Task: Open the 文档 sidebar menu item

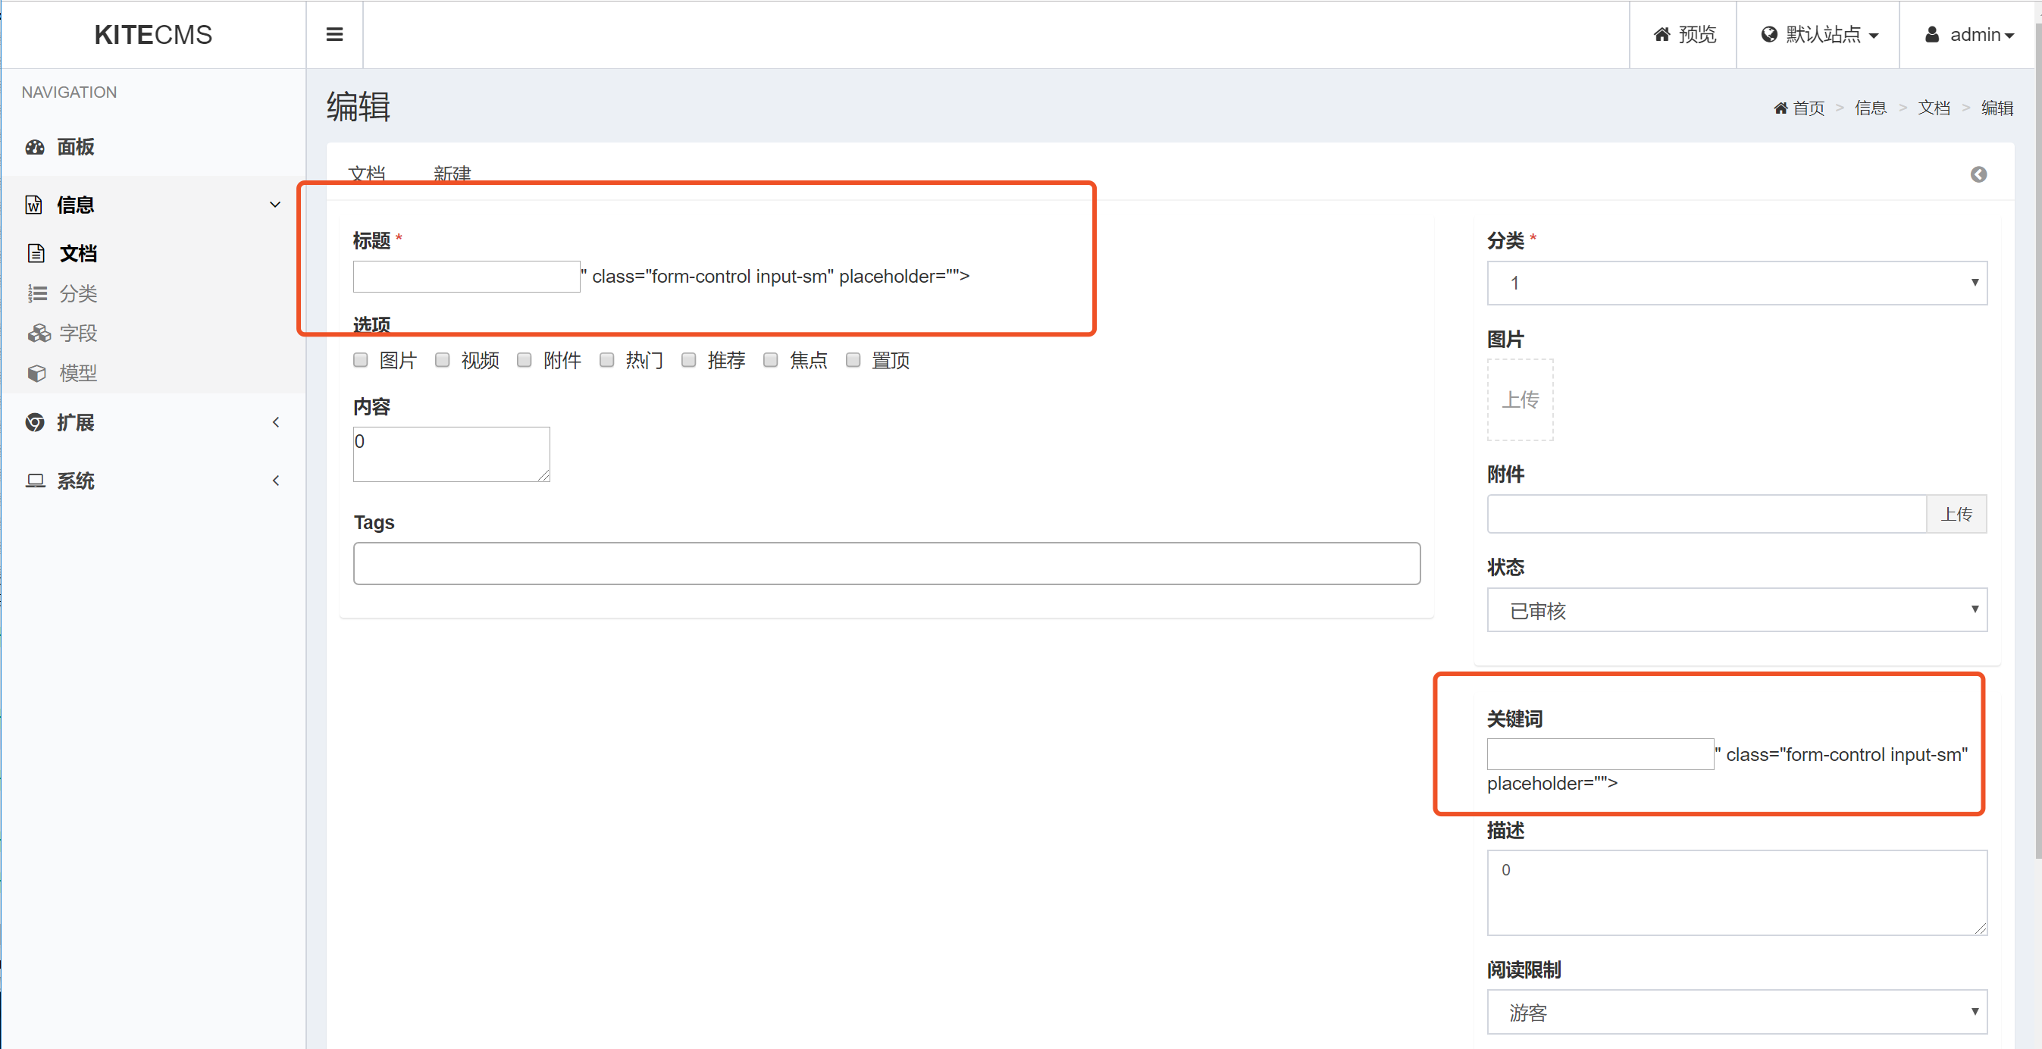Action: coord(77,254)
